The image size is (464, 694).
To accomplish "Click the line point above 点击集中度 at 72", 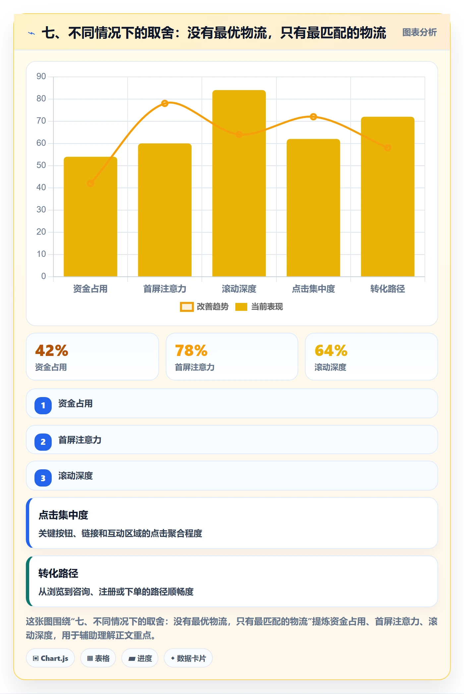I will (313, 117).
